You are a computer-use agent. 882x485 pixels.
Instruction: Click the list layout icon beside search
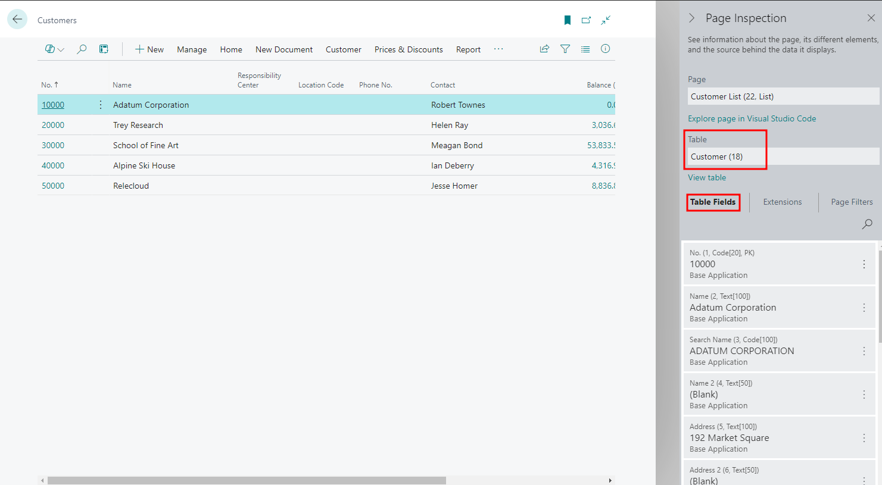(104, 49)
